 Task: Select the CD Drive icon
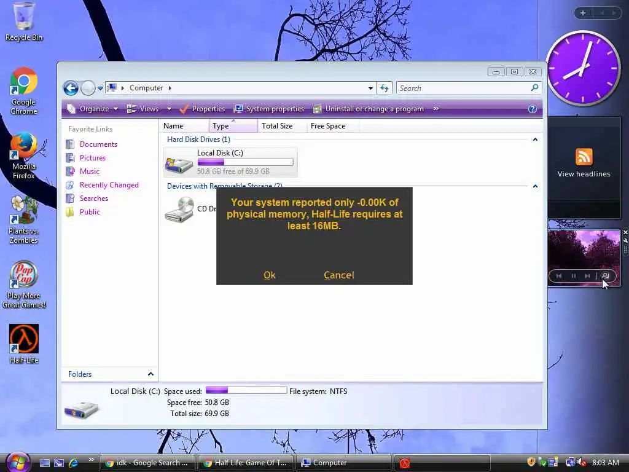[179, 210]
